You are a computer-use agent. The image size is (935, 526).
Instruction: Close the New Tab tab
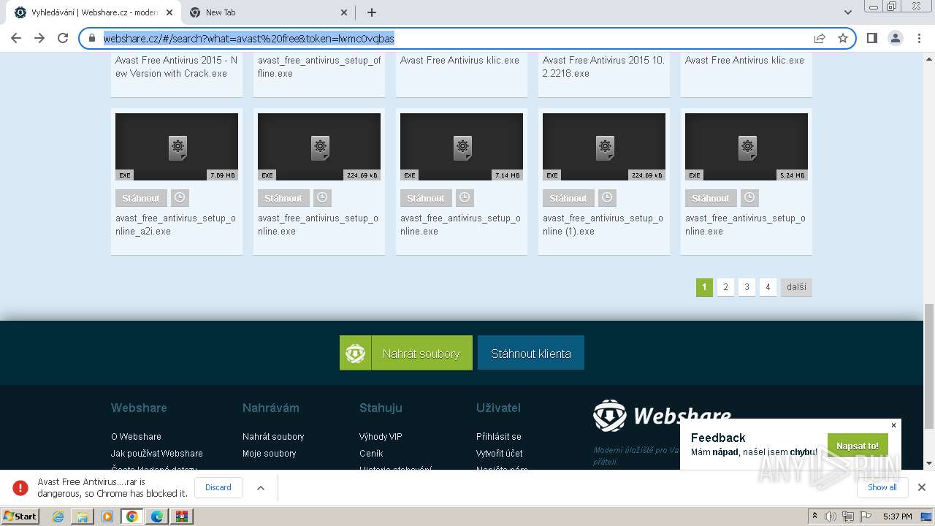click(x=345, y=12)
